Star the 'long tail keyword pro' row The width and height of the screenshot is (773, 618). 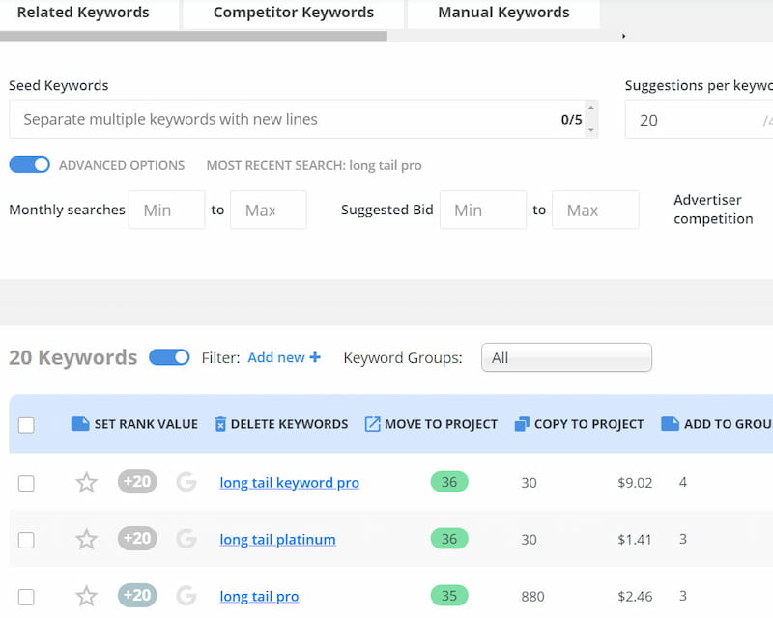(x=87, y=483)
